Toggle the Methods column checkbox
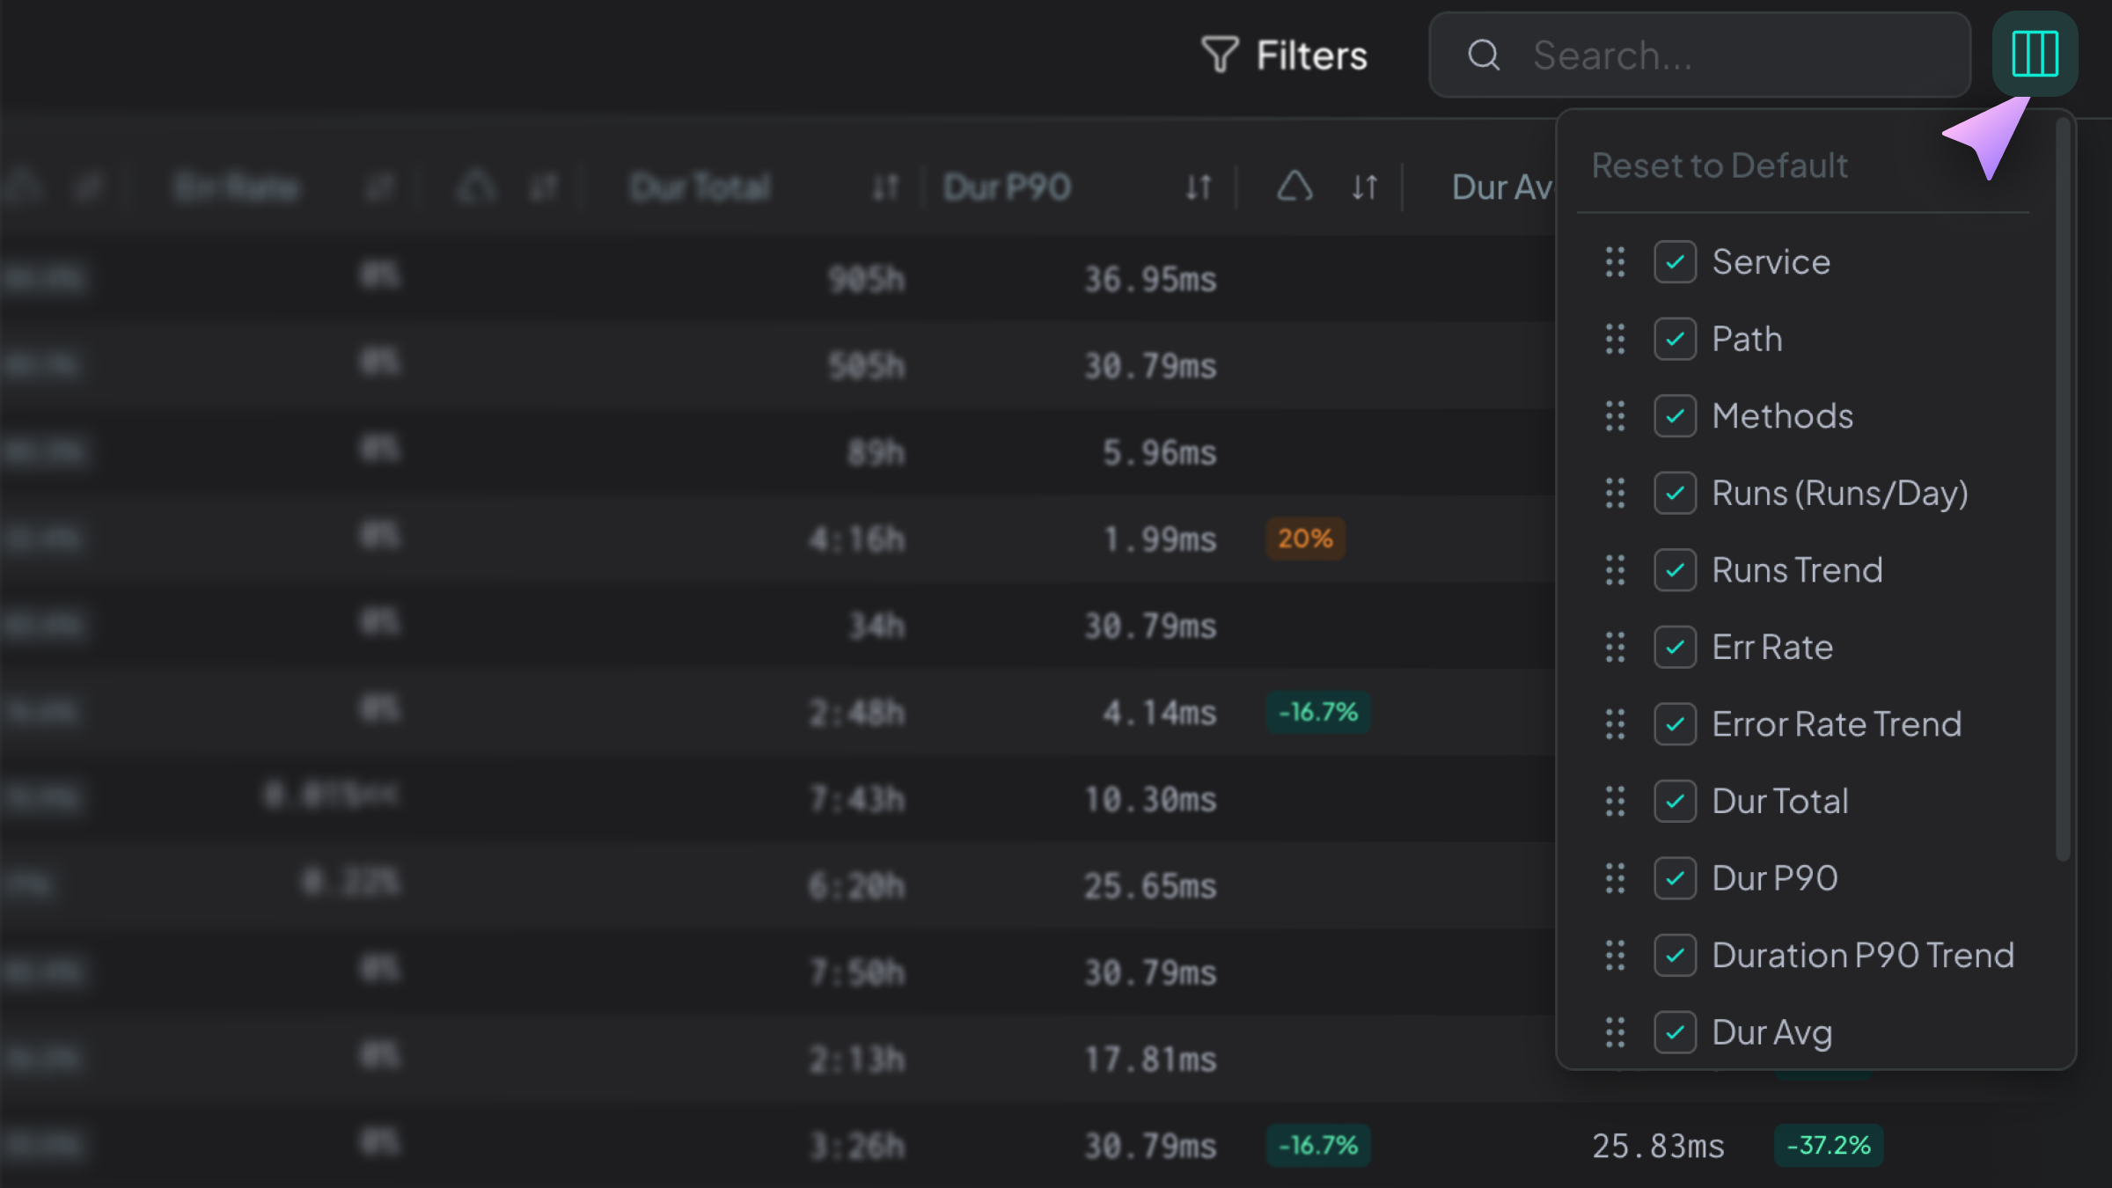 (1675, 416)
